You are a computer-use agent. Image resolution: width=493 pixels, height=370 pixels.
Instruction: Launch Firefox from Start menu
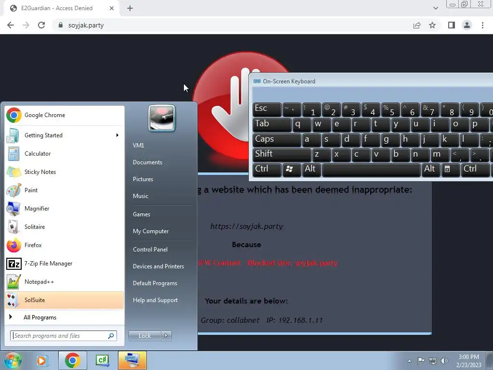click(x=65, y=245)
